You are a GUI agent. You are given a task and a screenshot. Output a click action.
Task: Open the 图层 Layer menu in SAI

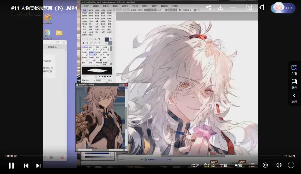[115, 6]
